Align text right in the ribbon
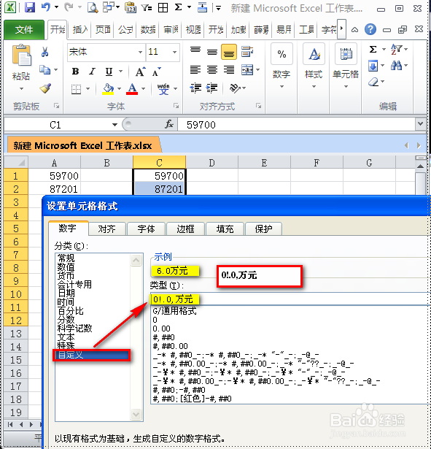Screen dimensions: 431x449 [229, 69]
